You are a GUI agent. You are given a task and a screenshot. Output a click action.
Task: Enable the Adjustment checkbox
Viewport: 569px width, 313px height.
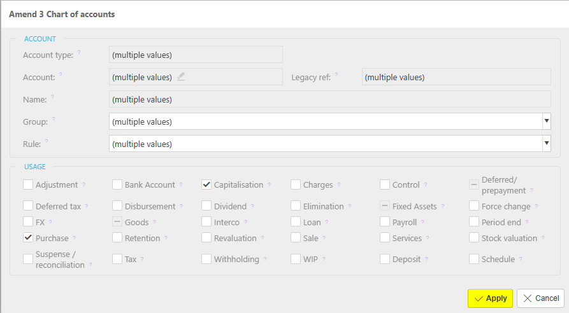pos(28,185)
